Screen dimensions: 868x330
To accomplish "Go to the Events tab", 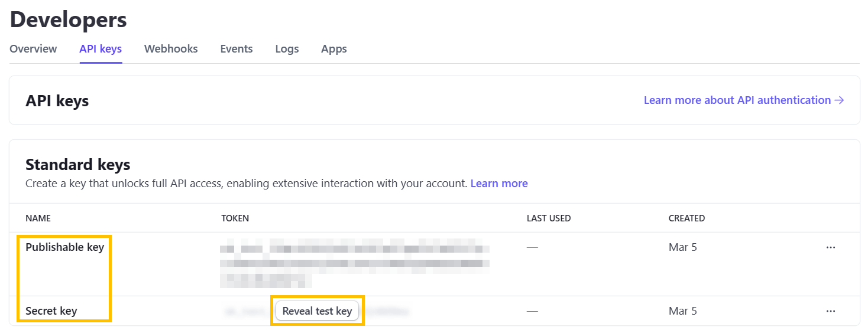I will click(237, 49).
